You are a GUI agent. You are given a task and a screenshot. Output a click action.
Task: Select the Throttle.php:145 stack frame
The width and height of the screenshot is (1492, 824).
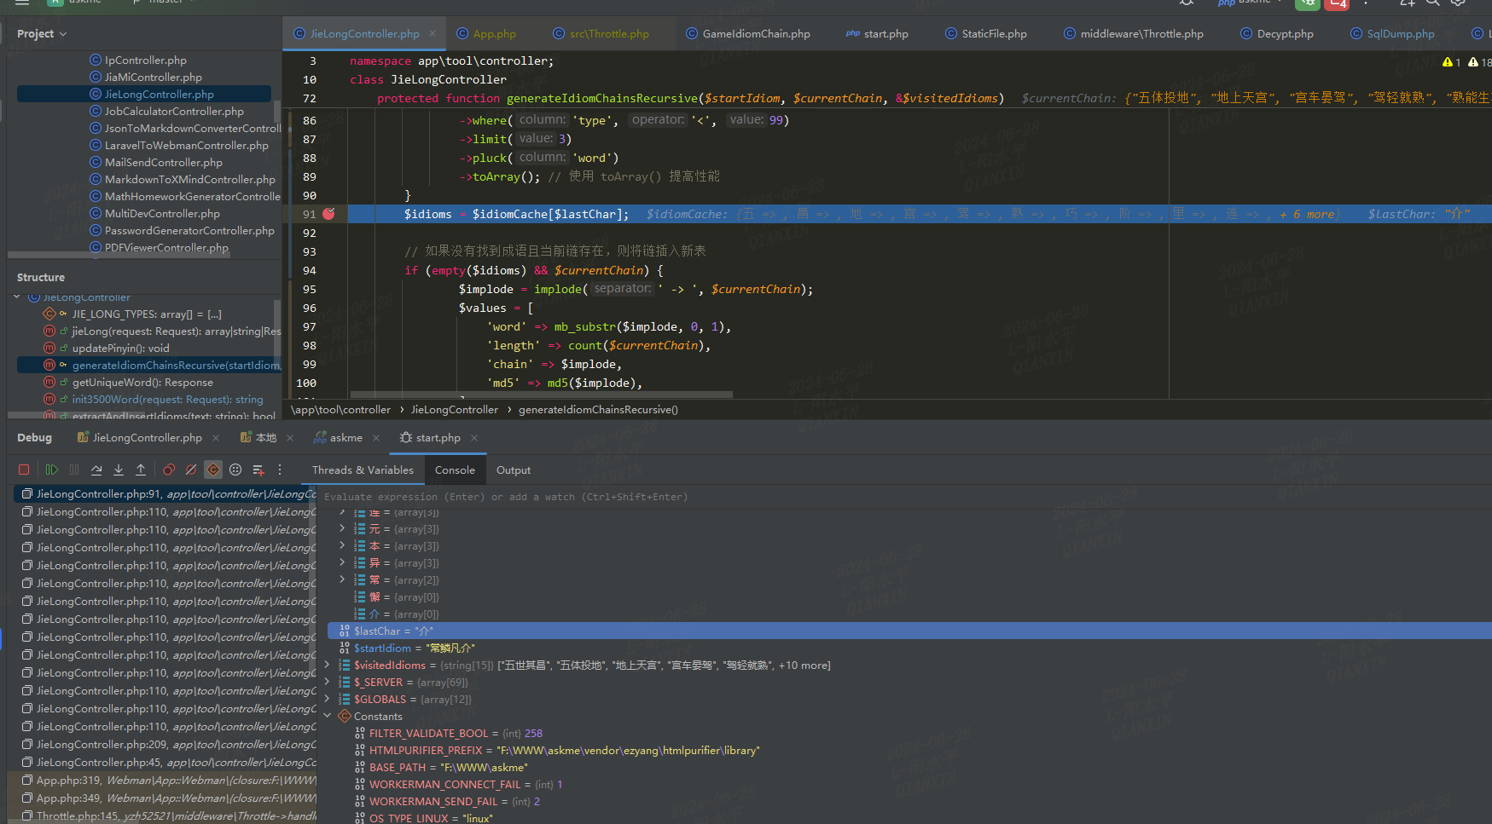click(x=165, y=816)
